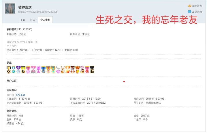Select the 个人资料 tab
The image size is (207, 133).
45,20
